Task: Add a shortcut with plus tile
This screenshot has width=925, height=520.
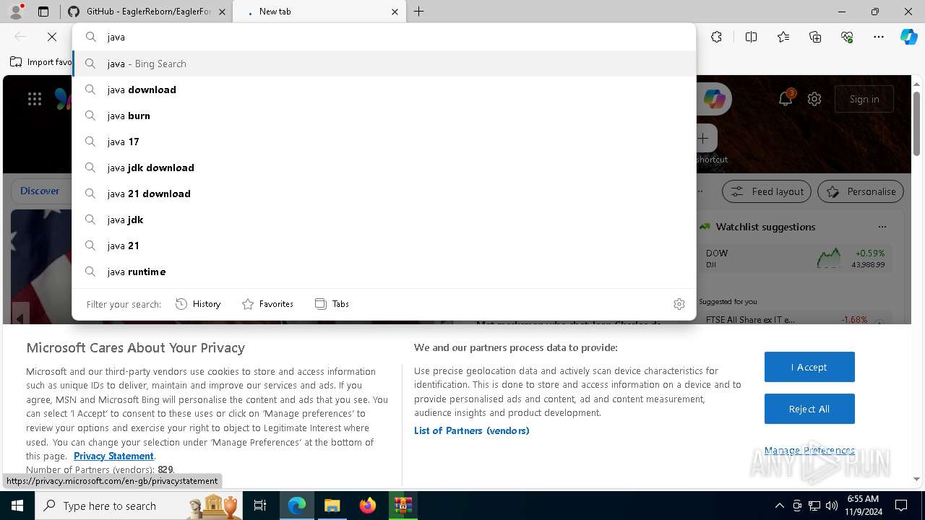Action: [702, 138]
